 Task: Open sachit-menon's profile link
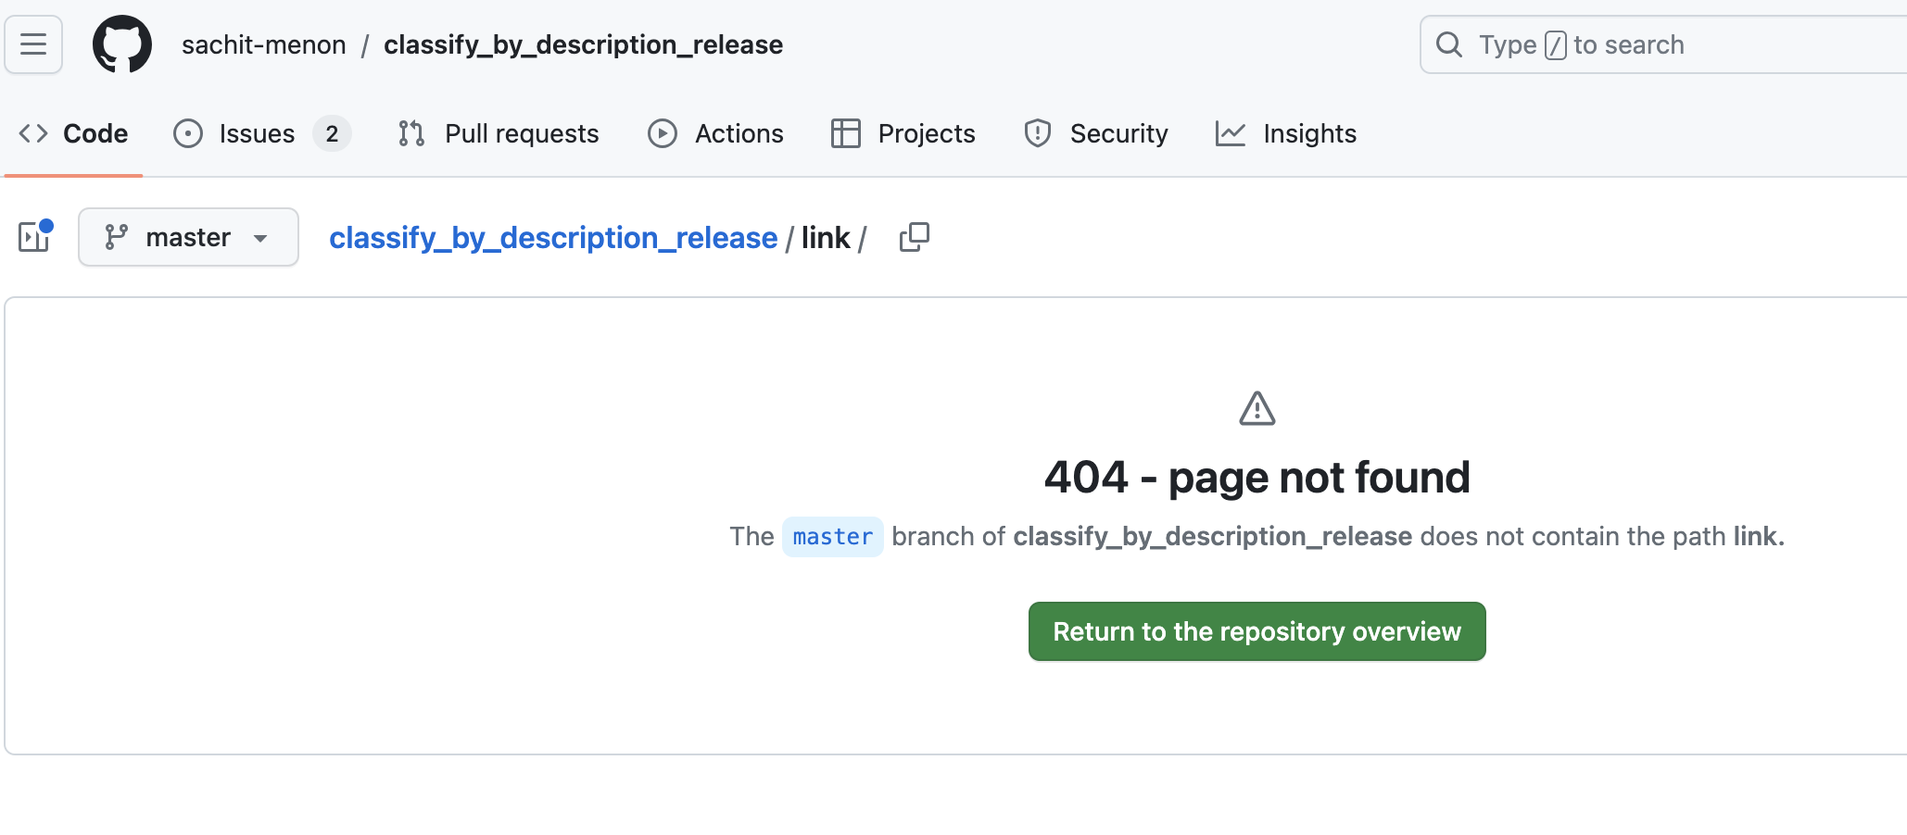click(263, 44)
